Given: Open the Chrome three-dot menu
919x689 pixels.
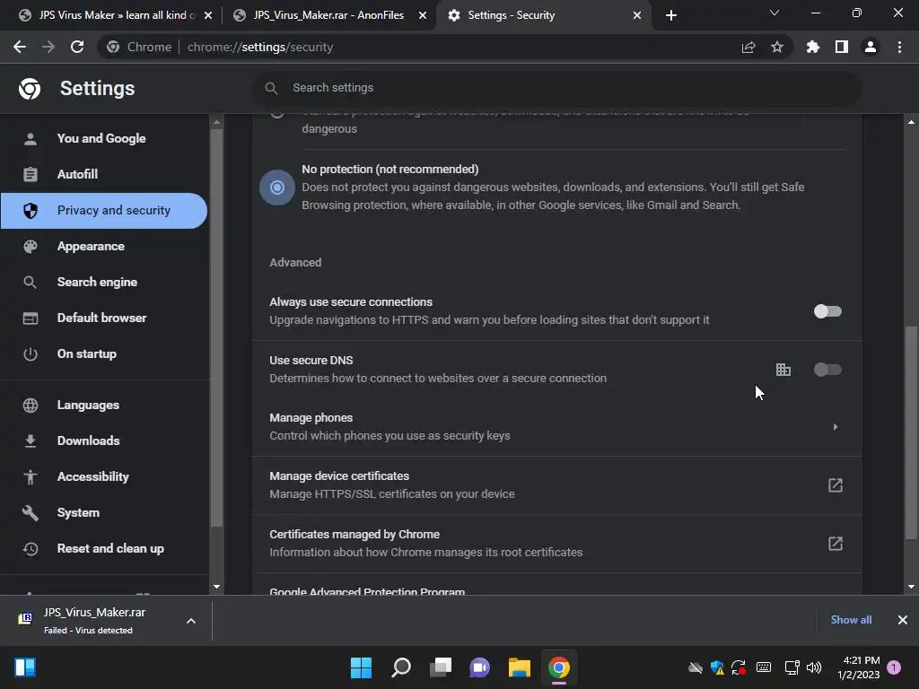Looking at the screenshot, I should click(x=899, y=47).
